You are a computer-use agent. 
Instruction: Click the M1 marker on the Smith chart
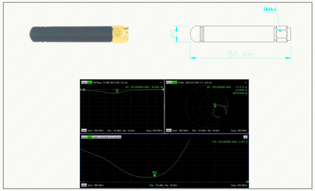[215, 106]
